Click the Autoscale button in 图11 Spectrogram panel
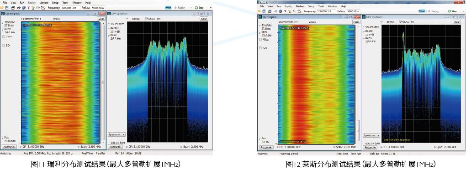Viewport: 466px width, 170px height. tap(9, 147)
